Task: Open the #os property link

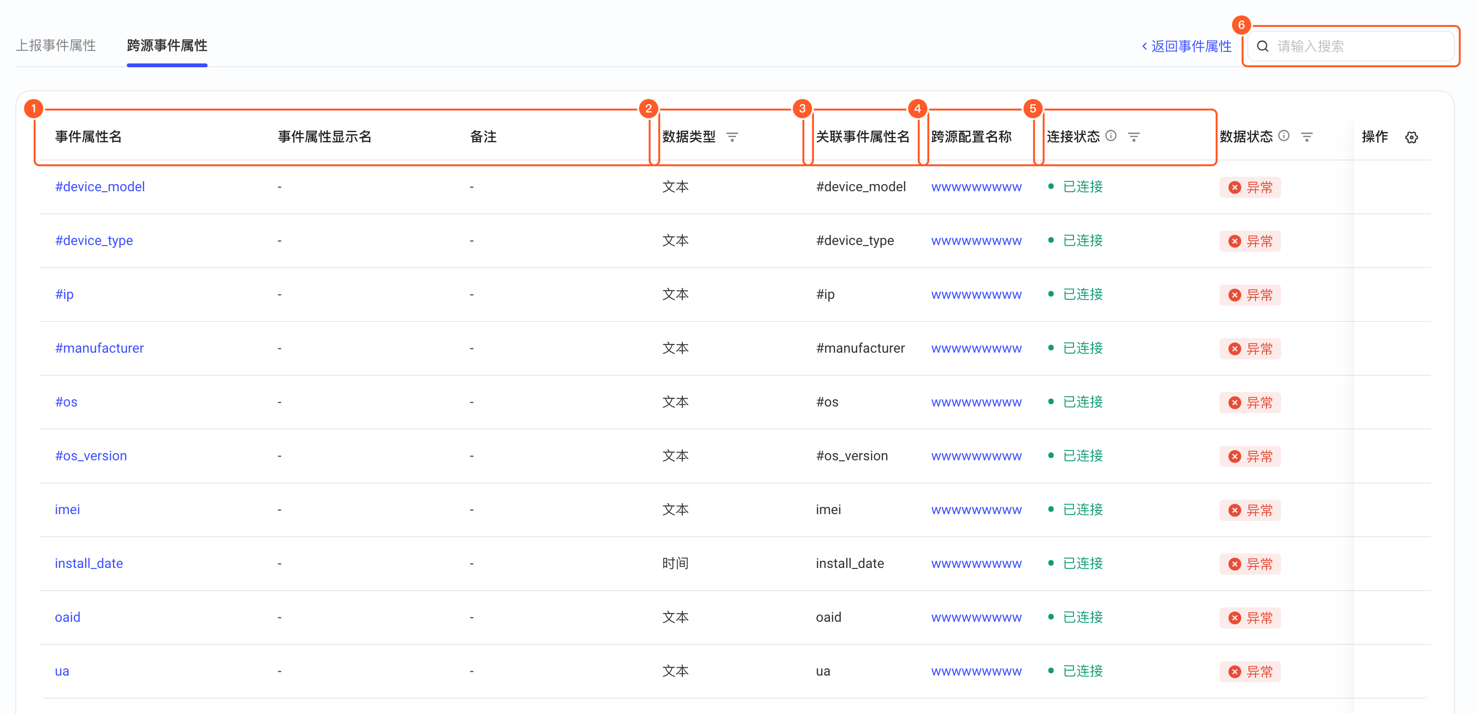Action: (66, 402)
